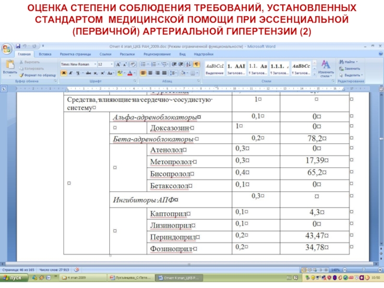Image resolution: width=384 pixels, height=288 pixels.
Task: Click the ruler tab selector at left corner
Action: [4, 89]
